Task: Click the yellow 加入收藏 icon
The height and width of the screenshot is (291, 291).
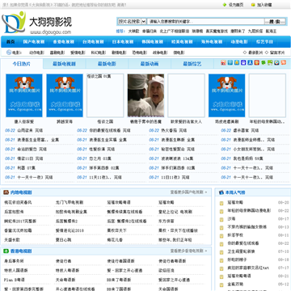Action: [x=253, y=5]
